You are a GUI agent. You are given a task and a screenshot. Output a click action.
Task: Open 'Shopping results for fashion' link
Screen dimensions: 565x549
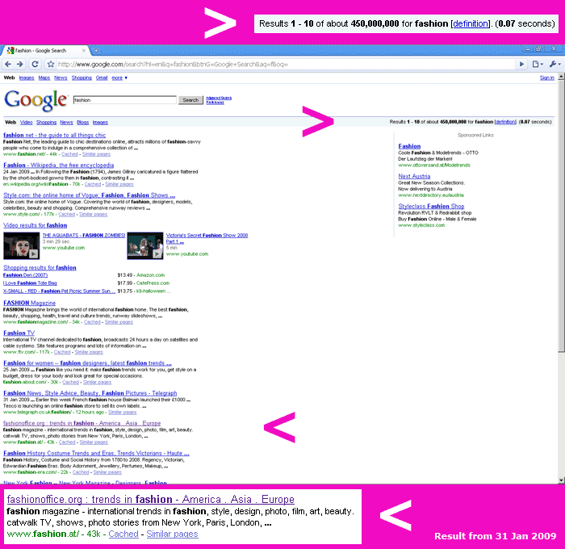pyautogui.click(x=40, y=268)
